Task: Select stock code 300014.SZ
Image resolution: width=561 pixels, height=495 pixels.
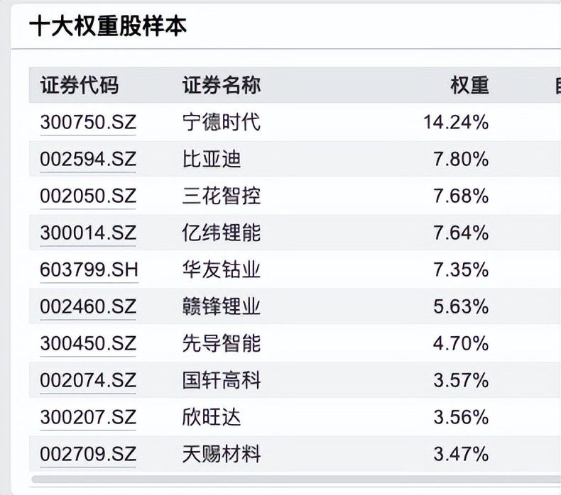Action: pyautogui.click(x=88, y=233)
